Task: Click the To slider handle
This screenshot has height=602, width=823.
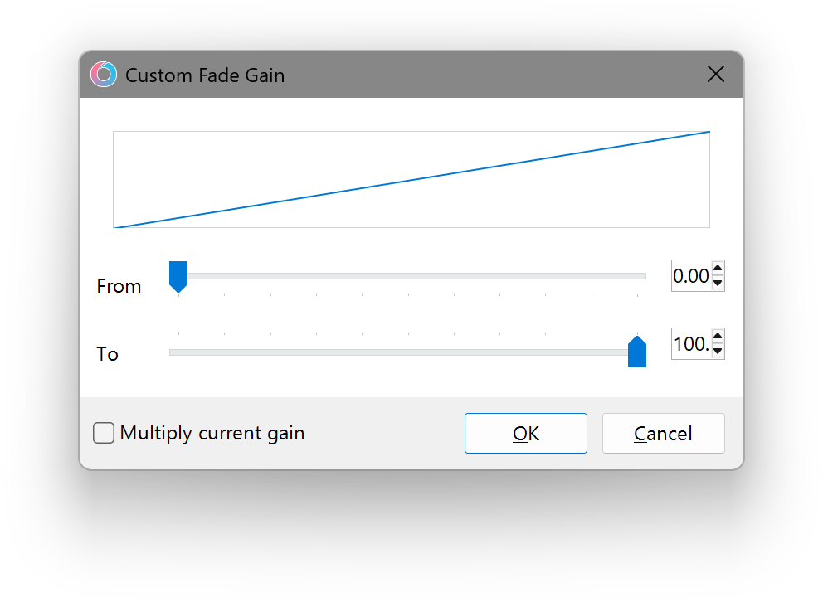Action: point(637,352)
